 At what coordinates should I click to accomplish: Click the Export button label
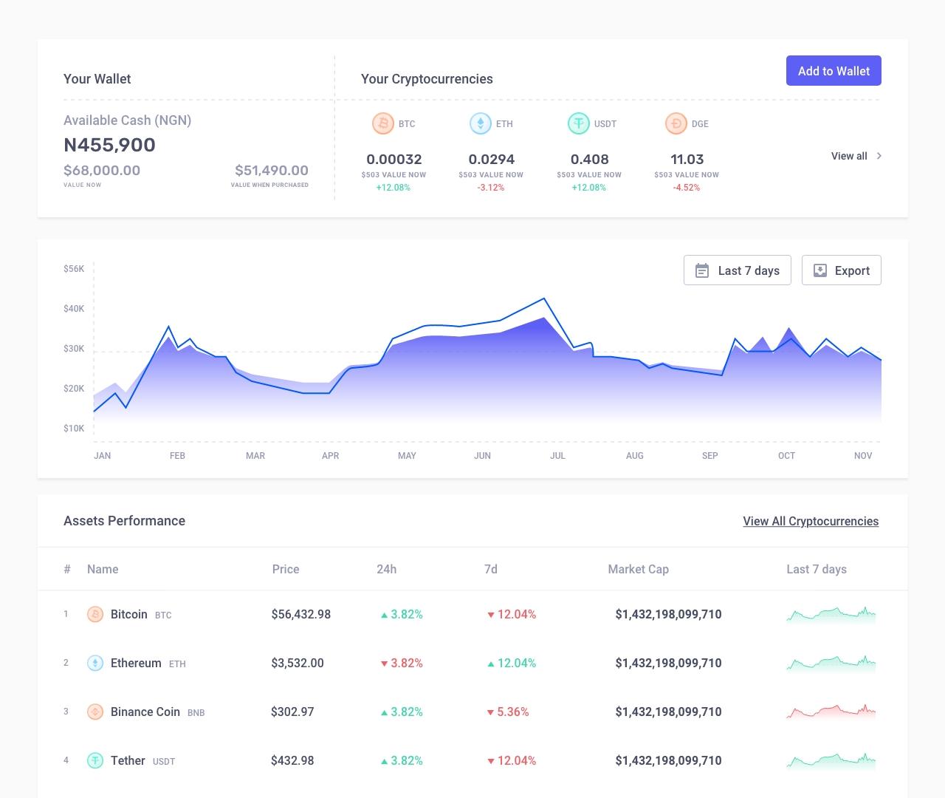click(x=852, y=270)
